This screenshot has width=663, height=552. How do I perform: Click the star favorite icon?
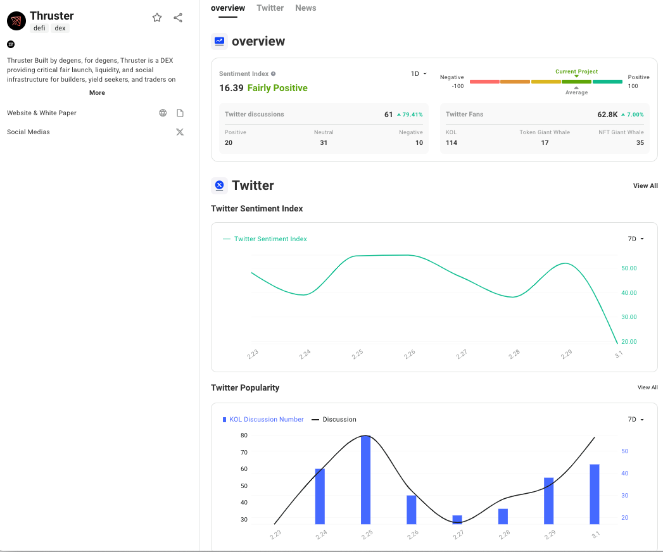pyautogui.click(x=157, y=18)
